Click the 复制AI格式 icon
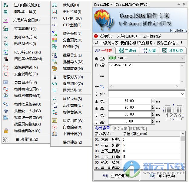Image resolution: width=189 pixels, height=182 pixels. [6, 37]
